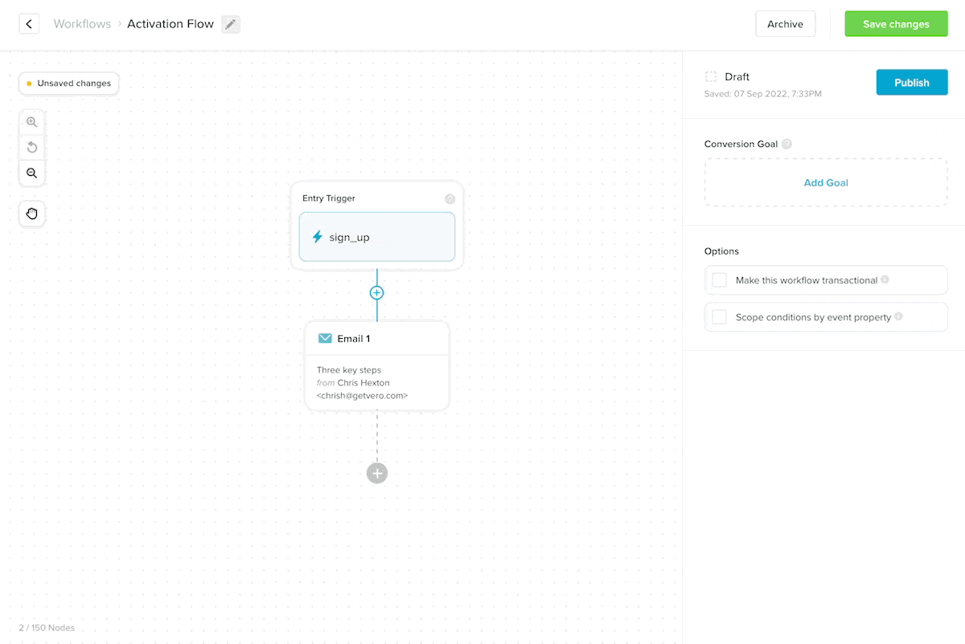
Task: Select the Activation Flow breadcrumb title
Action: 170,23
